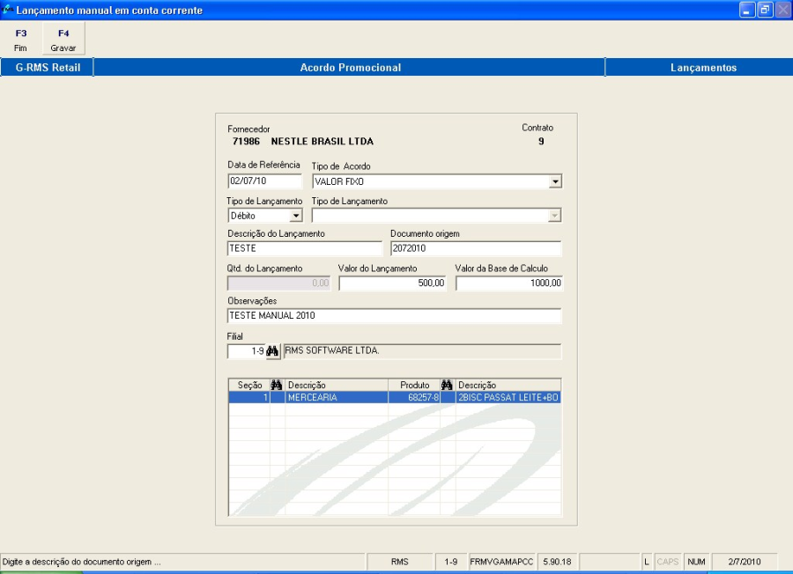This screenshot has width=793, height=574.
Task: Click the Valor da Base de Calculo field
Action: coord(509,283)
